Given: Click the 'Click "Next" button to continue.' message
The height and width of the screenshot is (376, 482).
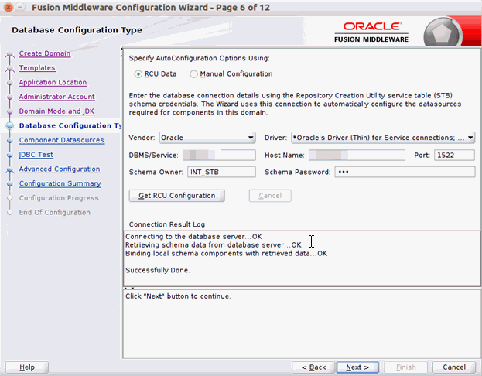Looking at the screenshot, I should [178, 296].
